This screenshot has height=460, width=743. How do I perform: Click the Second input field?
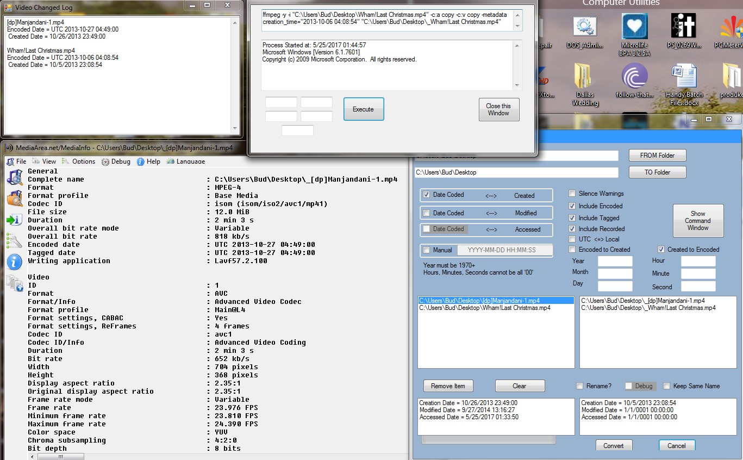click(698, 286)
